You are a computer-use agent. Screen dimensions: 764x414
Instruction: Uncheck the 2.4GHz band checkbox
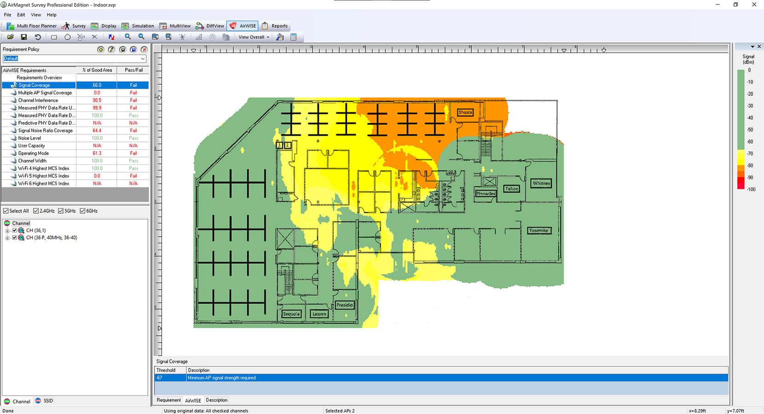pyautogui.click(x=36, y=211)
